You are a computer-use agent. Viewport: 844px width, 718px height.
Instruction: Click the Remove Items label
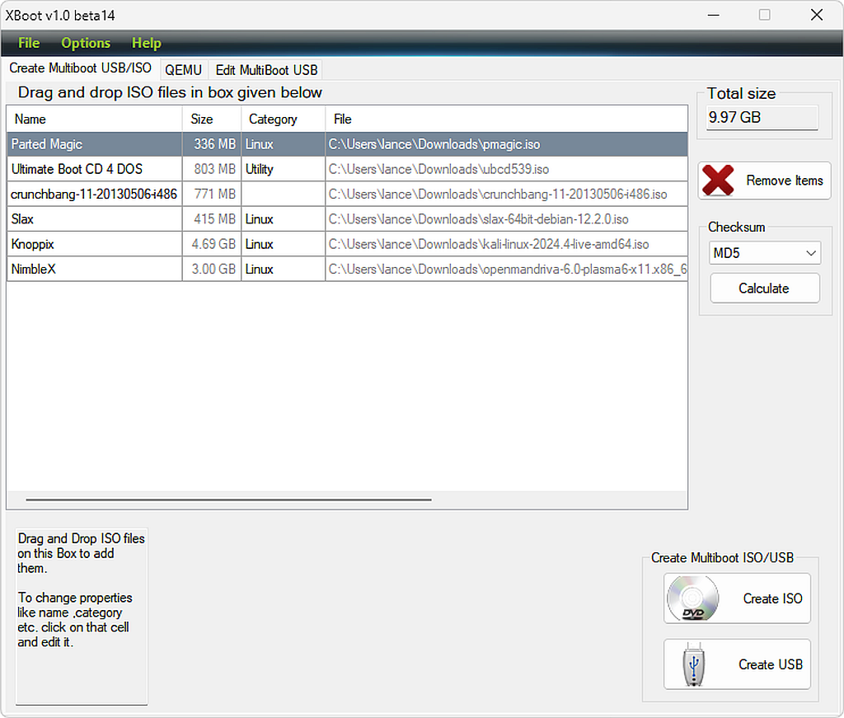coord(785,181)
